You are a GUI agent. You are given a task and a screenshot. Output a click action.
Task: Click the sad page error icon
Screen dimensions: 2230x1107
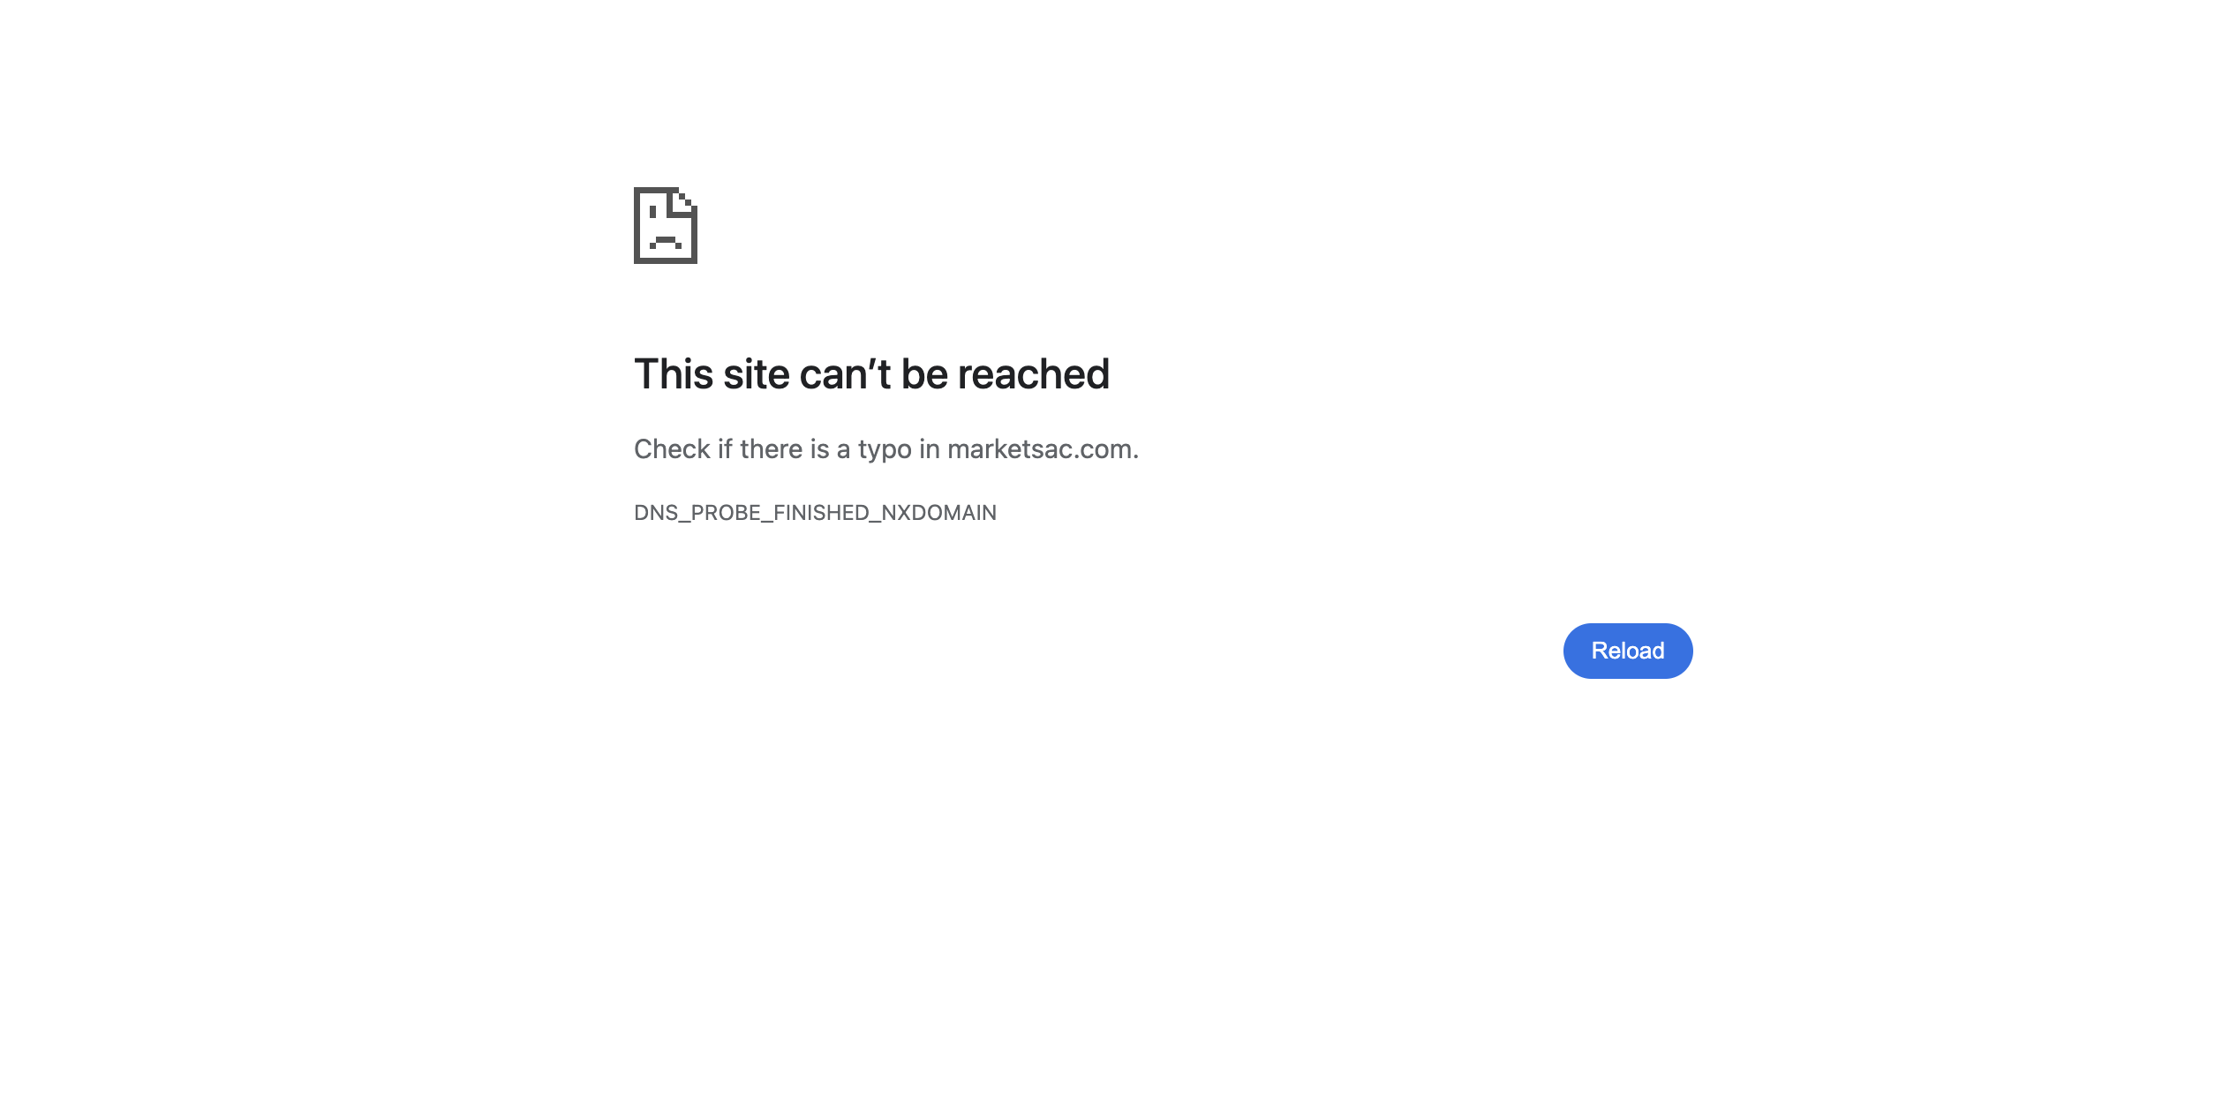point(665,225)
